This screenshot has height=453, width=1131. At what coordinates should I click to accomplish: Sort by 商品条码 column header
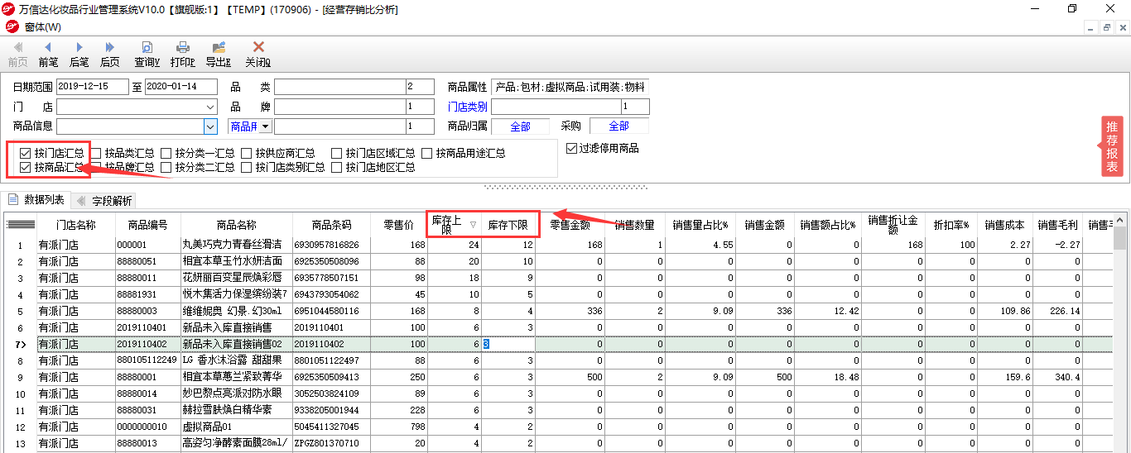tap(331, 225)
